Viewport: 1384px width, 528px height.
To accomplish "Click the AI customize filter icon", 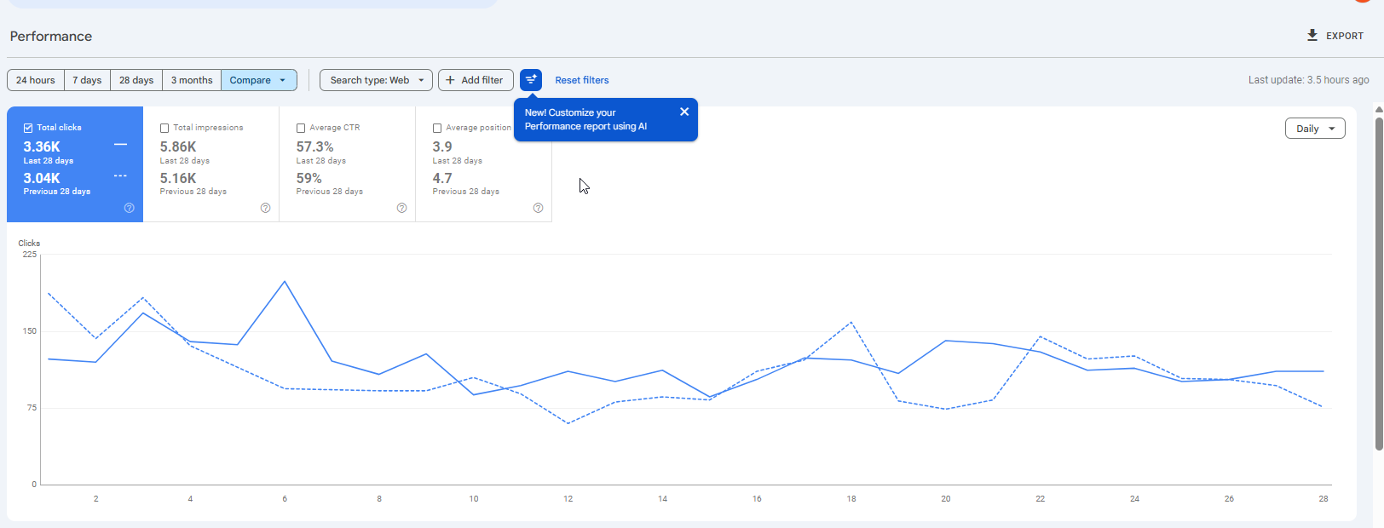I will pyautogui.click(x=531, y=80).
